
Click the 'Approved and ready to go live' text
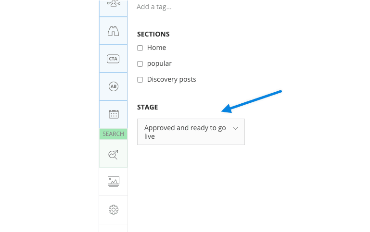[185, 132]
